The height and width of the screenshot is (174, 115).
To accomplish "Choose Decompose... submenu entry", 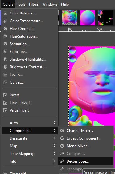I will pyautogui.click(x=86, y=161).
